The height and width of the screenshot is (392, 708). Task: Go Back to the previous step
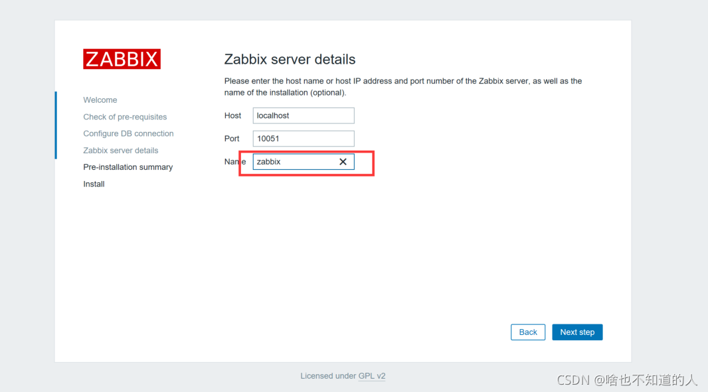pos(528,332)
